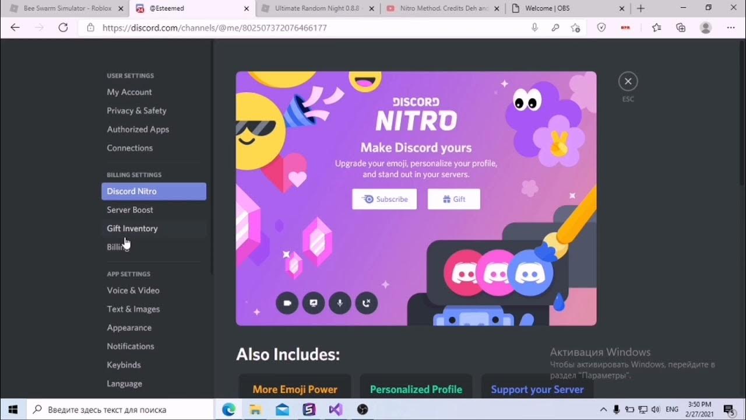Viewport: 746px width, 420px height.
Task: Click the camera icon in video call controls
Action: [x=287, y=303]
